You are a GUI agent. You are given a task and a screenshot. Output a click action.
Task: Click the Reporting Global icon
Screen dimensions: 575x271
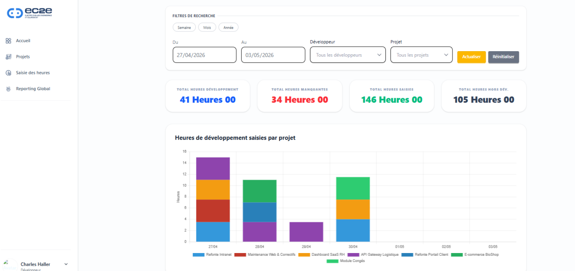[8, 89]
